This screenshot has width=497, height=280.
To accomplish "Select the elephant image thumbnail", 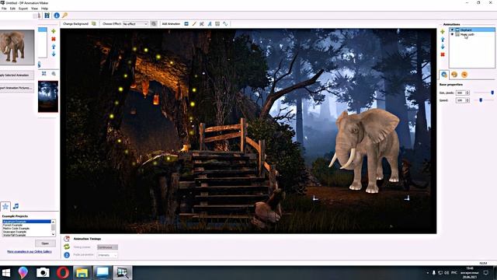I will click(17, 47).
